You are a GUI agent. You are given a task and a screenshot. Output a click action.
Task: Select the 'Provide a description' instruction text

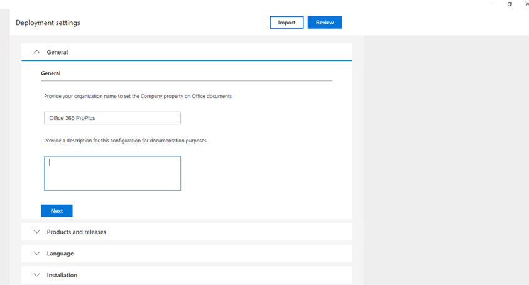(x=125, y=141)
